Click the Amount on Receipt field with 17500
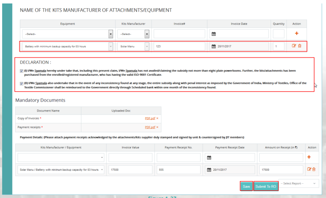Screen dimensions: 326x198 tap(281, 170)
